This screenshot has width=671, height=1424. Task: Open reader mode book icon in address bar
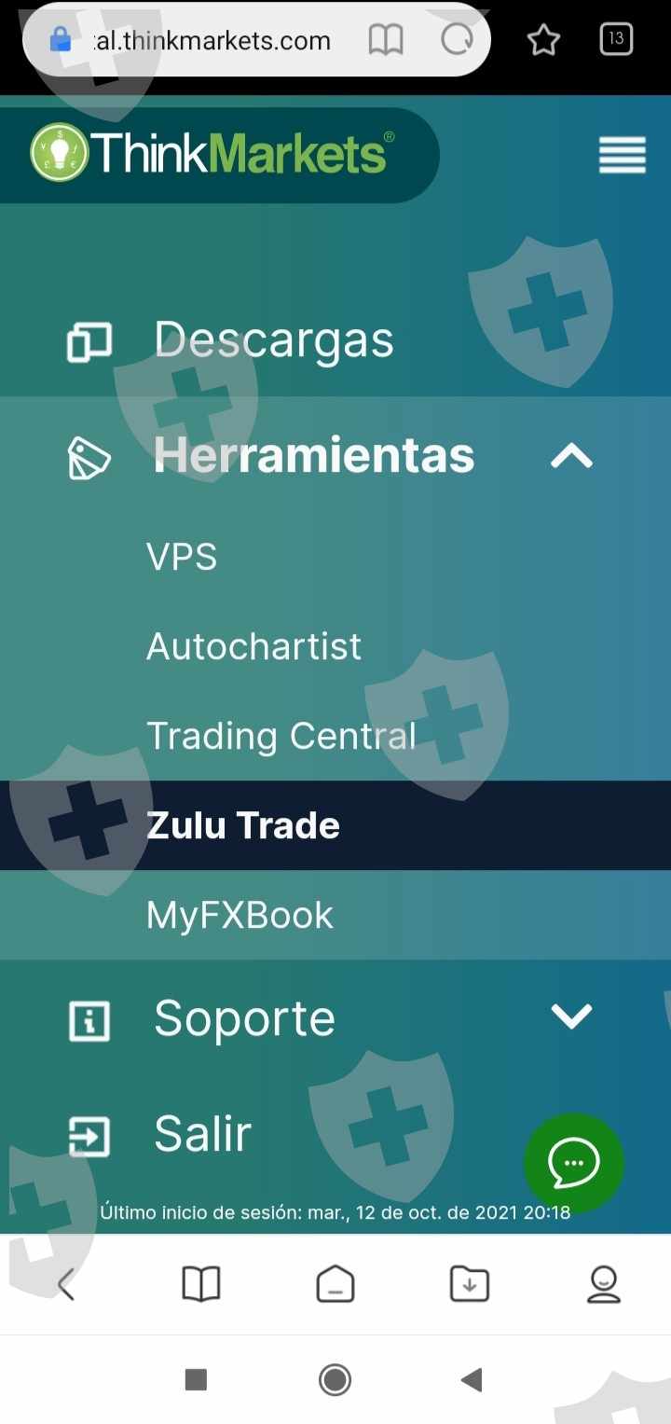386,39
